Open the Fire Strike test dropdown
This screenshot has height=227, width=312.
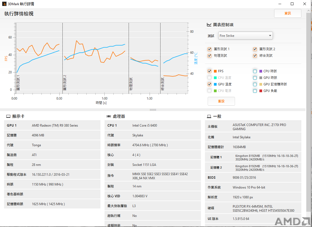click(x=245, y=36)
